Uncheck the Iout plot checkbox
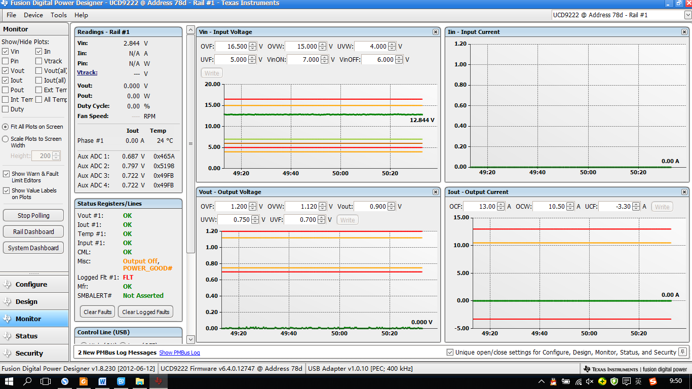Screen dimensions: 692x389 tap(5, 81)
